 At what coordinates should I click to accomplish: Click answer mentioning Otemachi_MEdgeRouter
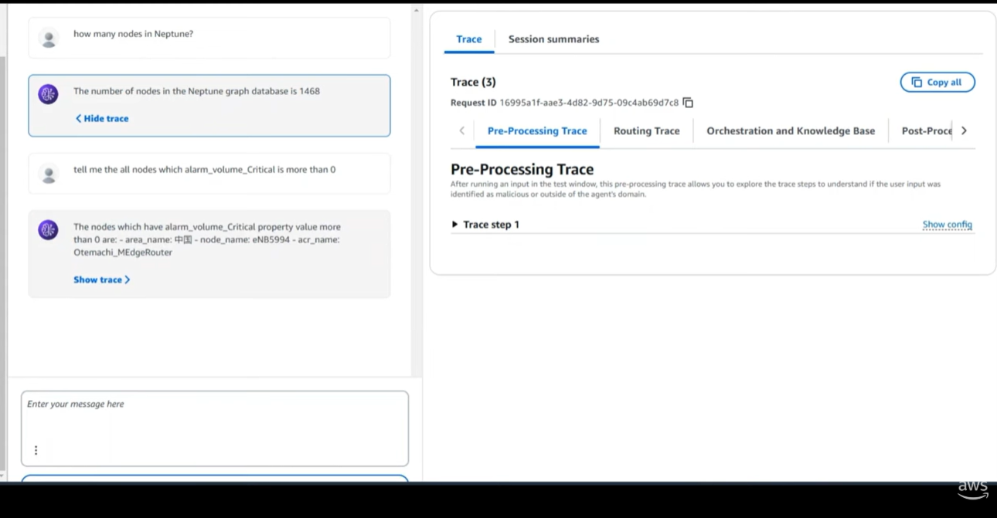pyautogui.click(x=209, y=254)
